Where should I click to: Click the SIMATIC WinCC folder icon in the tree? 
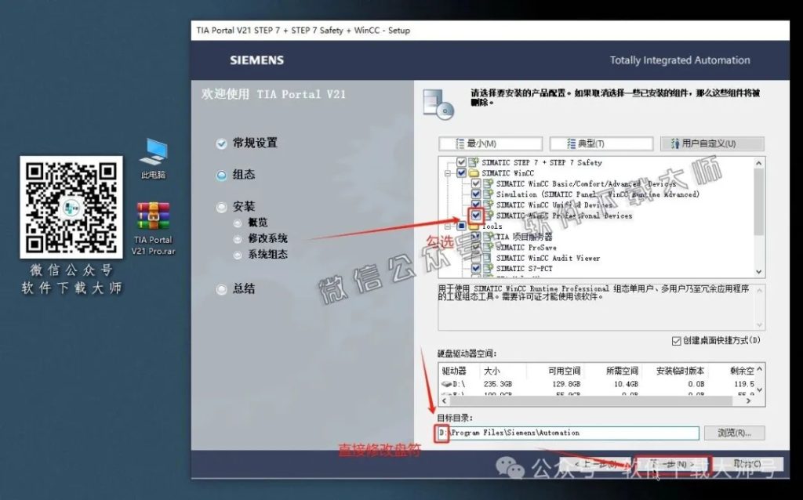[x=474, y=172]
